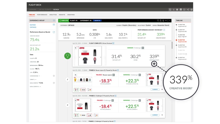The image size is (220, 124).
Task: Click the plus magnifier on Creative Boost
Action: click(154, 64)
